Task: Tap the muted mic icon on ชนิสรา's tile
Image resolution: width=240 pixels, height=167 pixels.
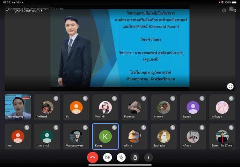Action: click(144, 128)
